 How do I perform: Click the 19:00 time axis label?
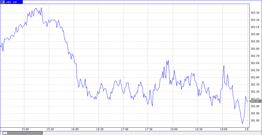tap(224, 129)
